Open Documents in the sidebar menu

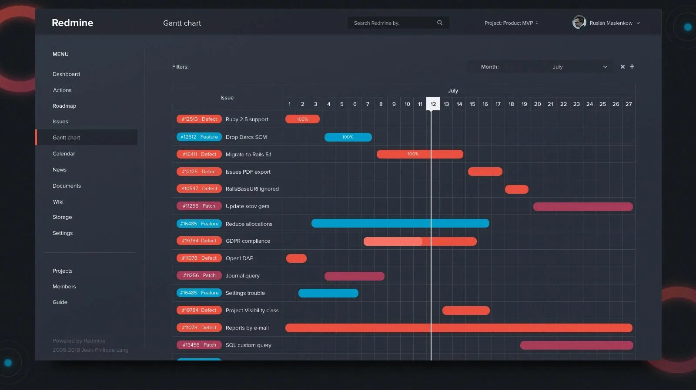point(67,186)
